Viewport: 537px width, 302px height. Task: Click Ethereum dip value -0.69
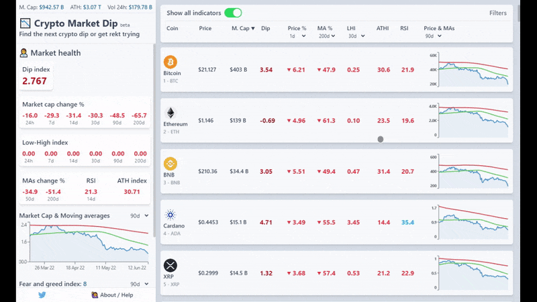267,121
